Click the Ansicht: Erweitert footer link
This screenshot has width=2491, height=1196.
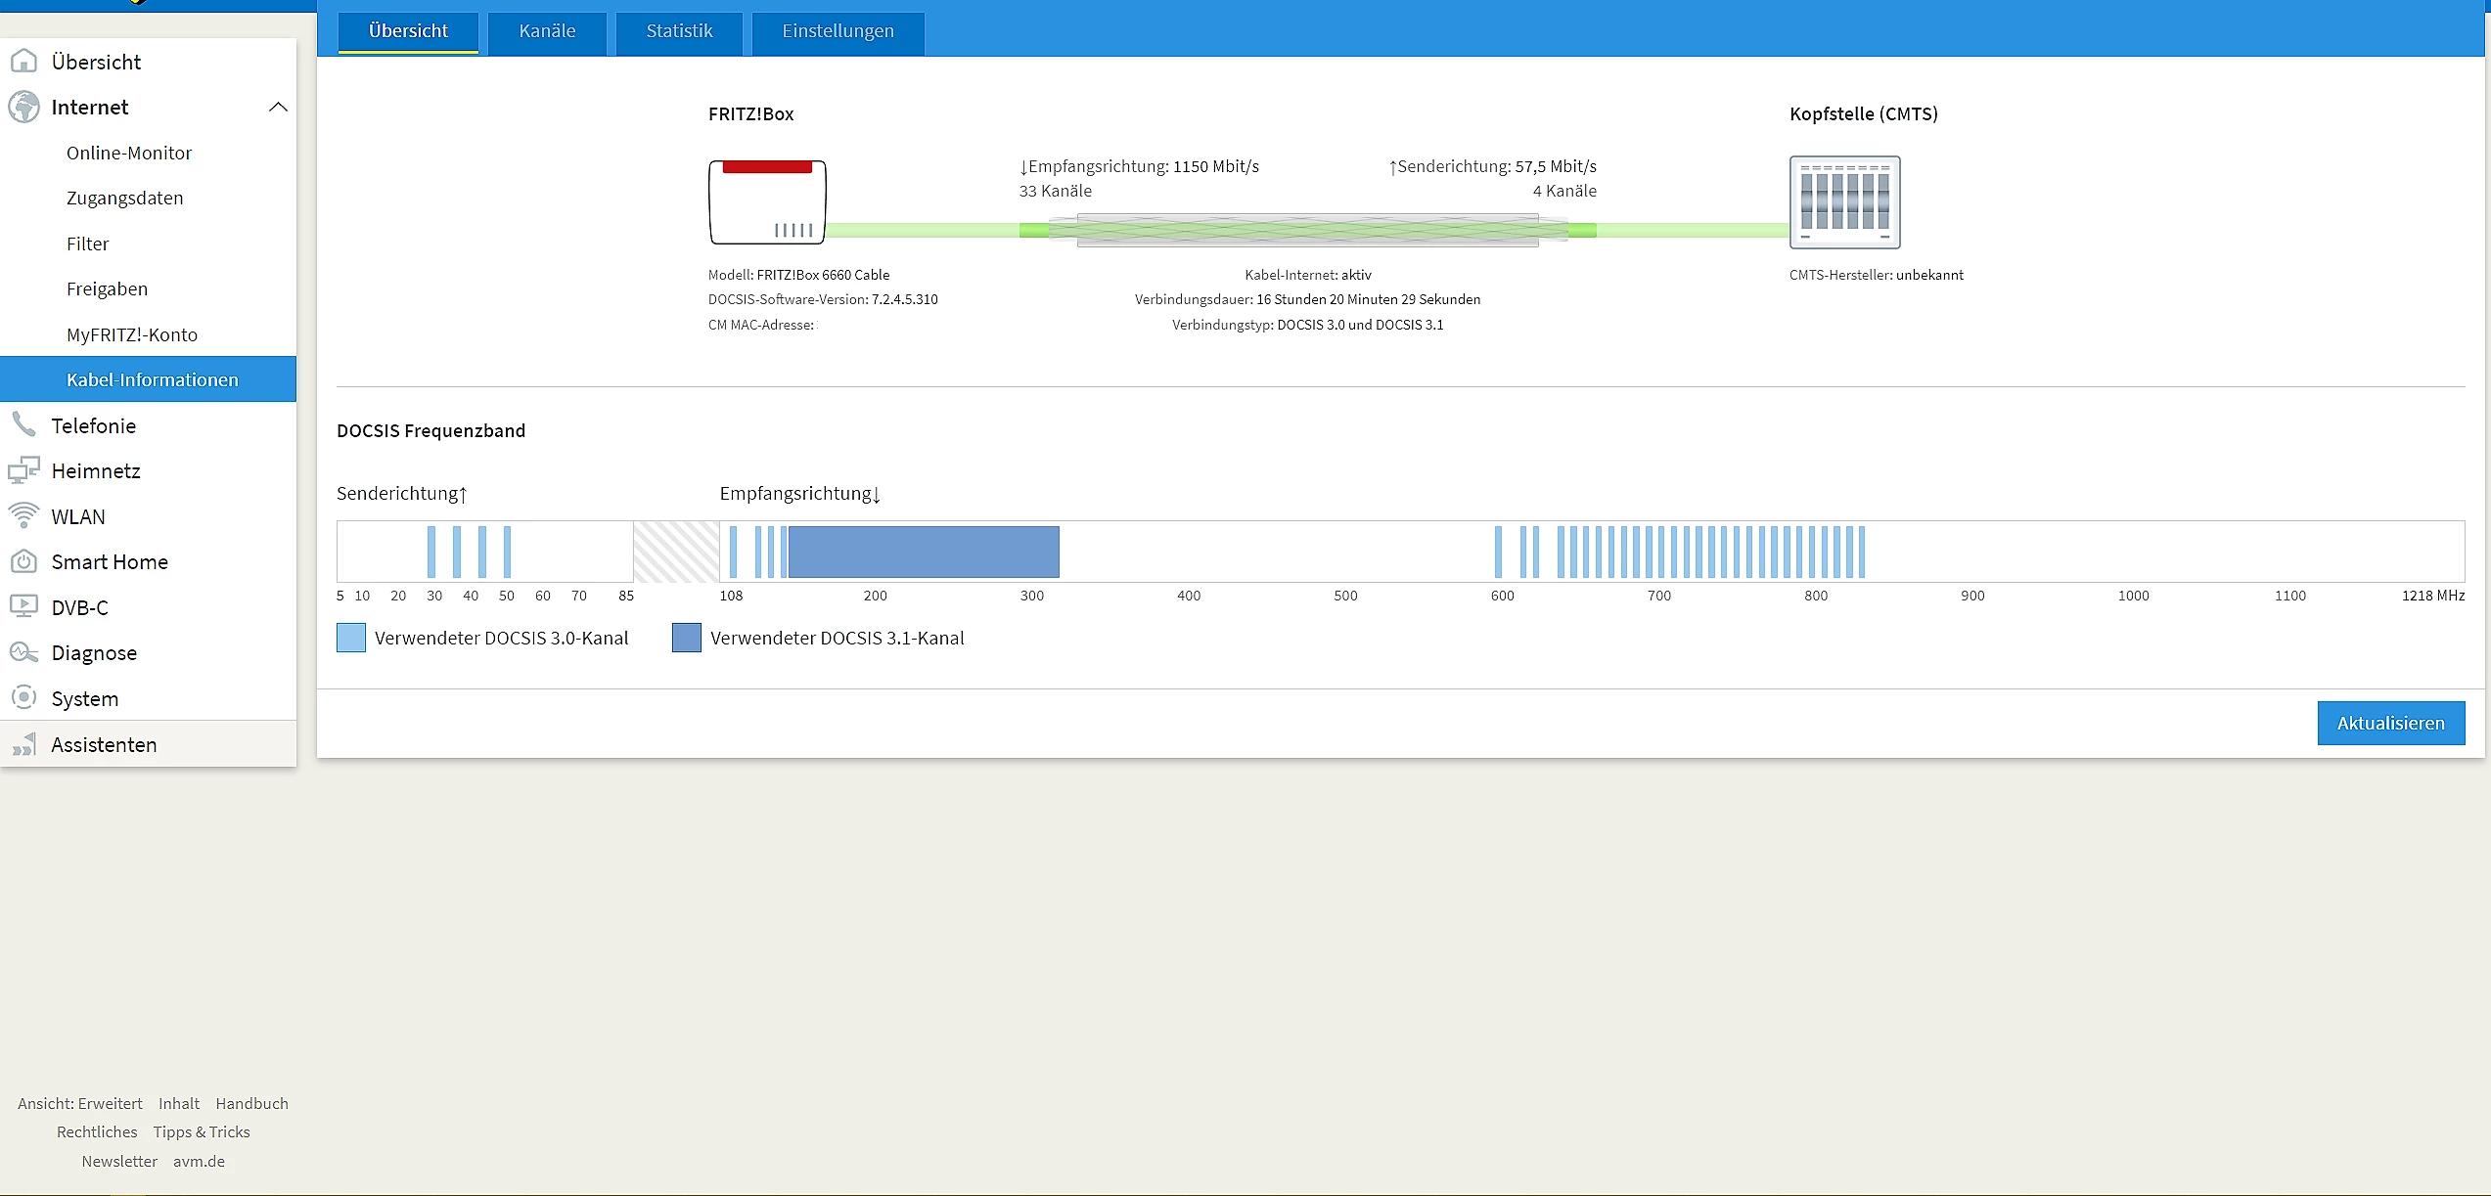pyautogui.click(x=80, y=1103)
